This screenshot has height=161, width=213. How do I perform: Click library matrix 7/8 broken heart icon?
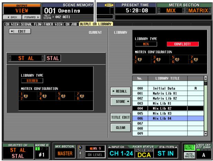196,60
